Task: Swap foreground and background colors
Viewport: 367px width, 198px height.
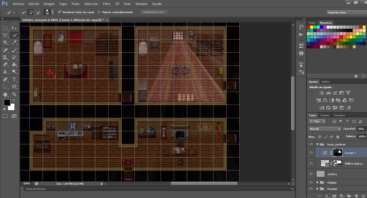Action: 14,100
